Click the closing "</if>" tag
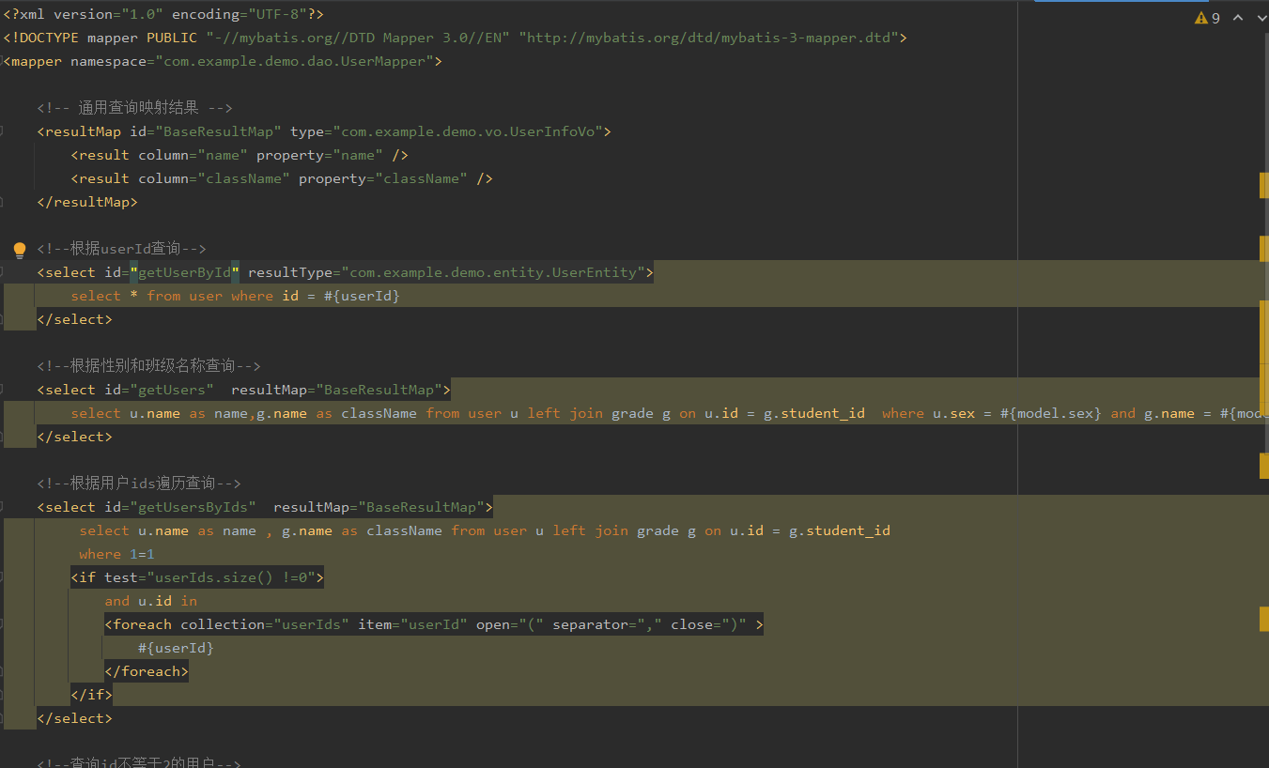The width and height of the screenshot is (1269, 768). tap(91, 695)
